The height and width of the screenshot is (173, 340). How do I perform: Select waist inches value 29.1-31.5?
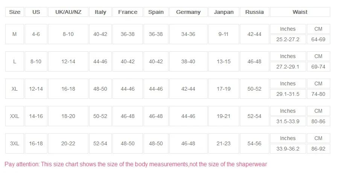click(x=288, y=94)
